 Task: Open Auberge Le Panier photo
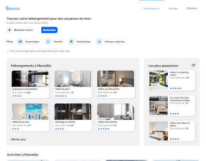pyautogui.click(x=73, y=112)
